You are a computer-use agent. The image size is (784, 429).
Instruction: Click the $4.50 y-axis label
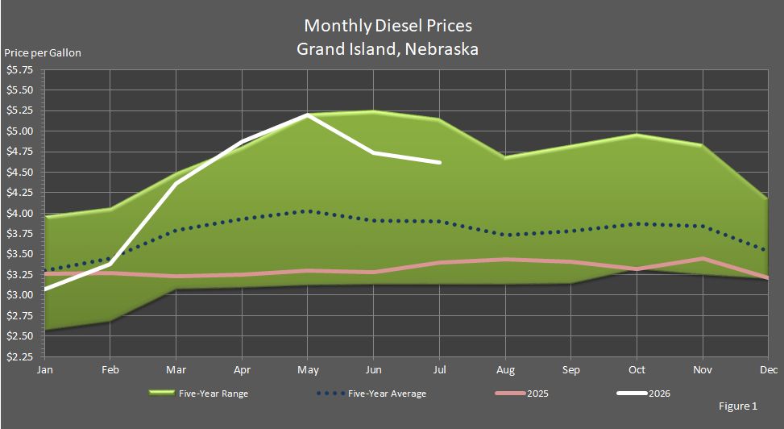pos(19,173)
